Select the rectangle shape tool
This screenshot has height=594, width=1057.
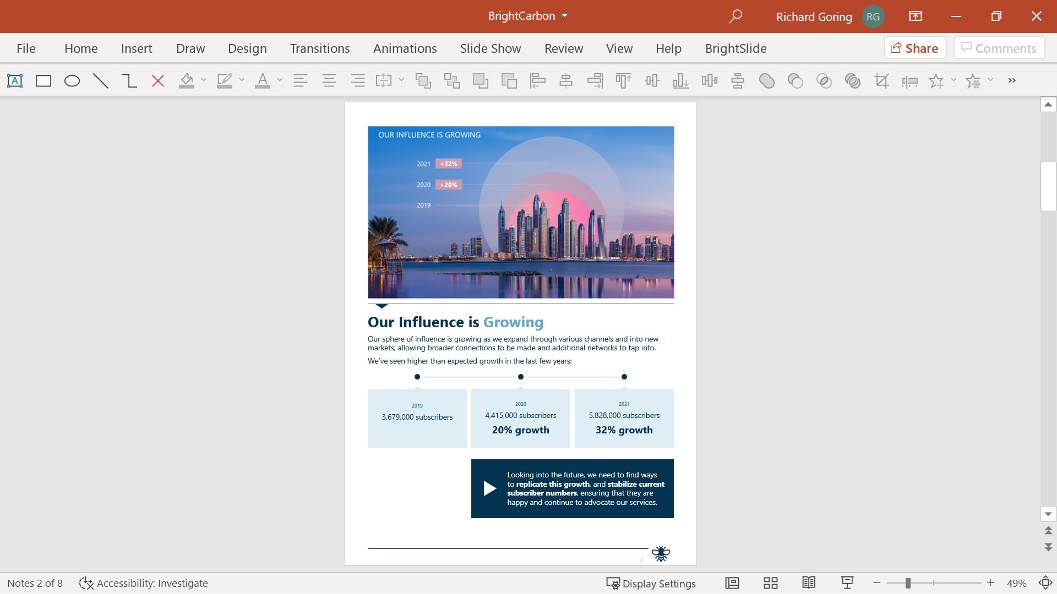coord(43,80)
